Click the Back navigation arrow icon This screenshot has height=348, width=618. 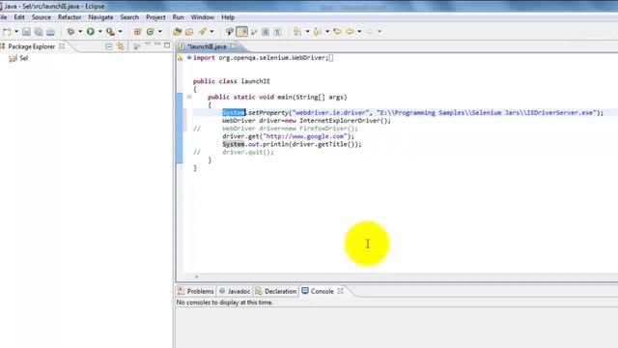[350, 32]
